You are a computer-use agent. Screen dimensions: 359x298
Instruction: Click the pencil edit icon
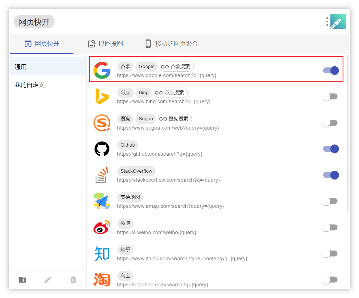(48, 280)
